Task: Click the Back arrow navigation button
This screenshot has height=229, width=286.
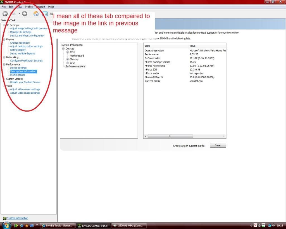Action: (x=5, y=13)
